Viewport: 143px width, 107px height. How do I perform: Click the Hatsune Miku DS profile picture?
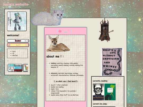[17, 21]
